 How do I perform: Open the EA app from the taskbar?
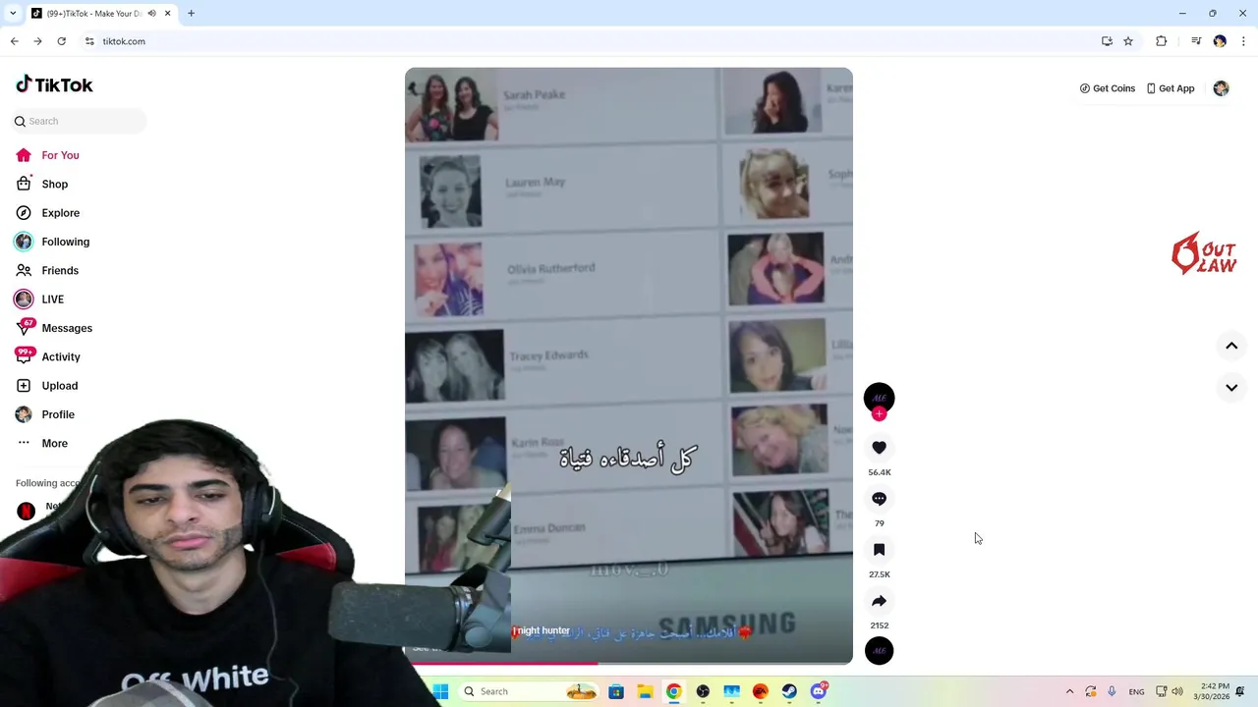[761, 691]
